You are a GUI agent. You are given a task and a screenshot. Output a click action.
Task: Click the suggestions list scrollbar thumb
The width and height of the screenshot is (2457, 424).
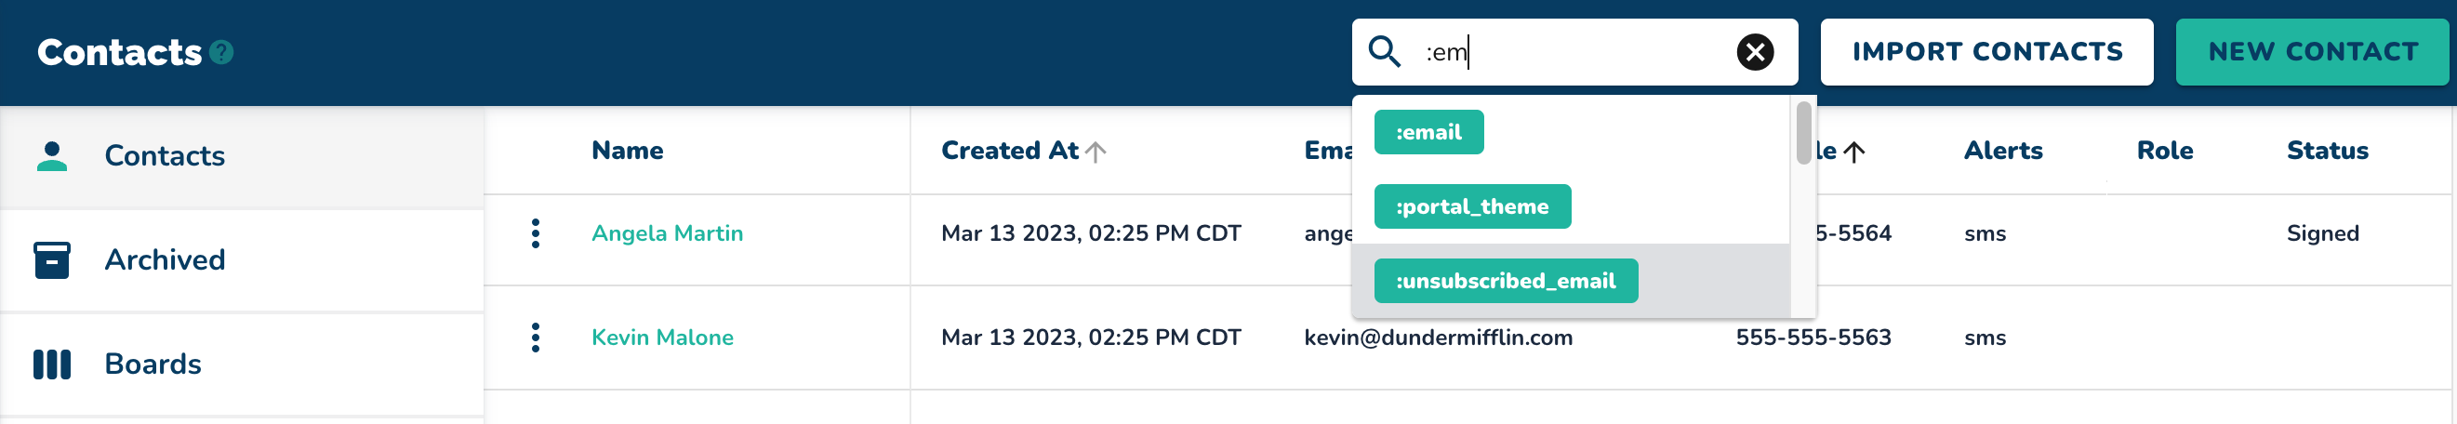coord(1802,133)
